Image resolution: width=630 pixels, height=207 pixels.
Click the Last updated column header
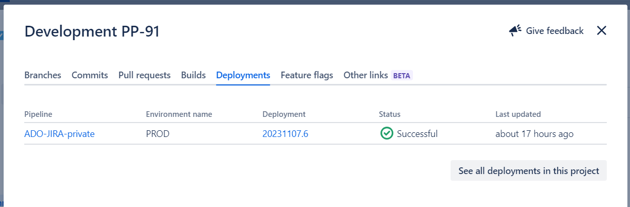pyautogui.click(x=518, y=114)
